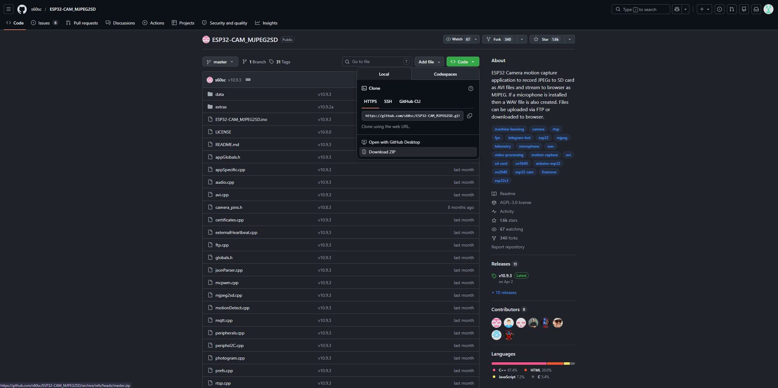Open the create new plus menu
Image resolution: width=778 pixels, height=388 pixels.
pos(704,9)
